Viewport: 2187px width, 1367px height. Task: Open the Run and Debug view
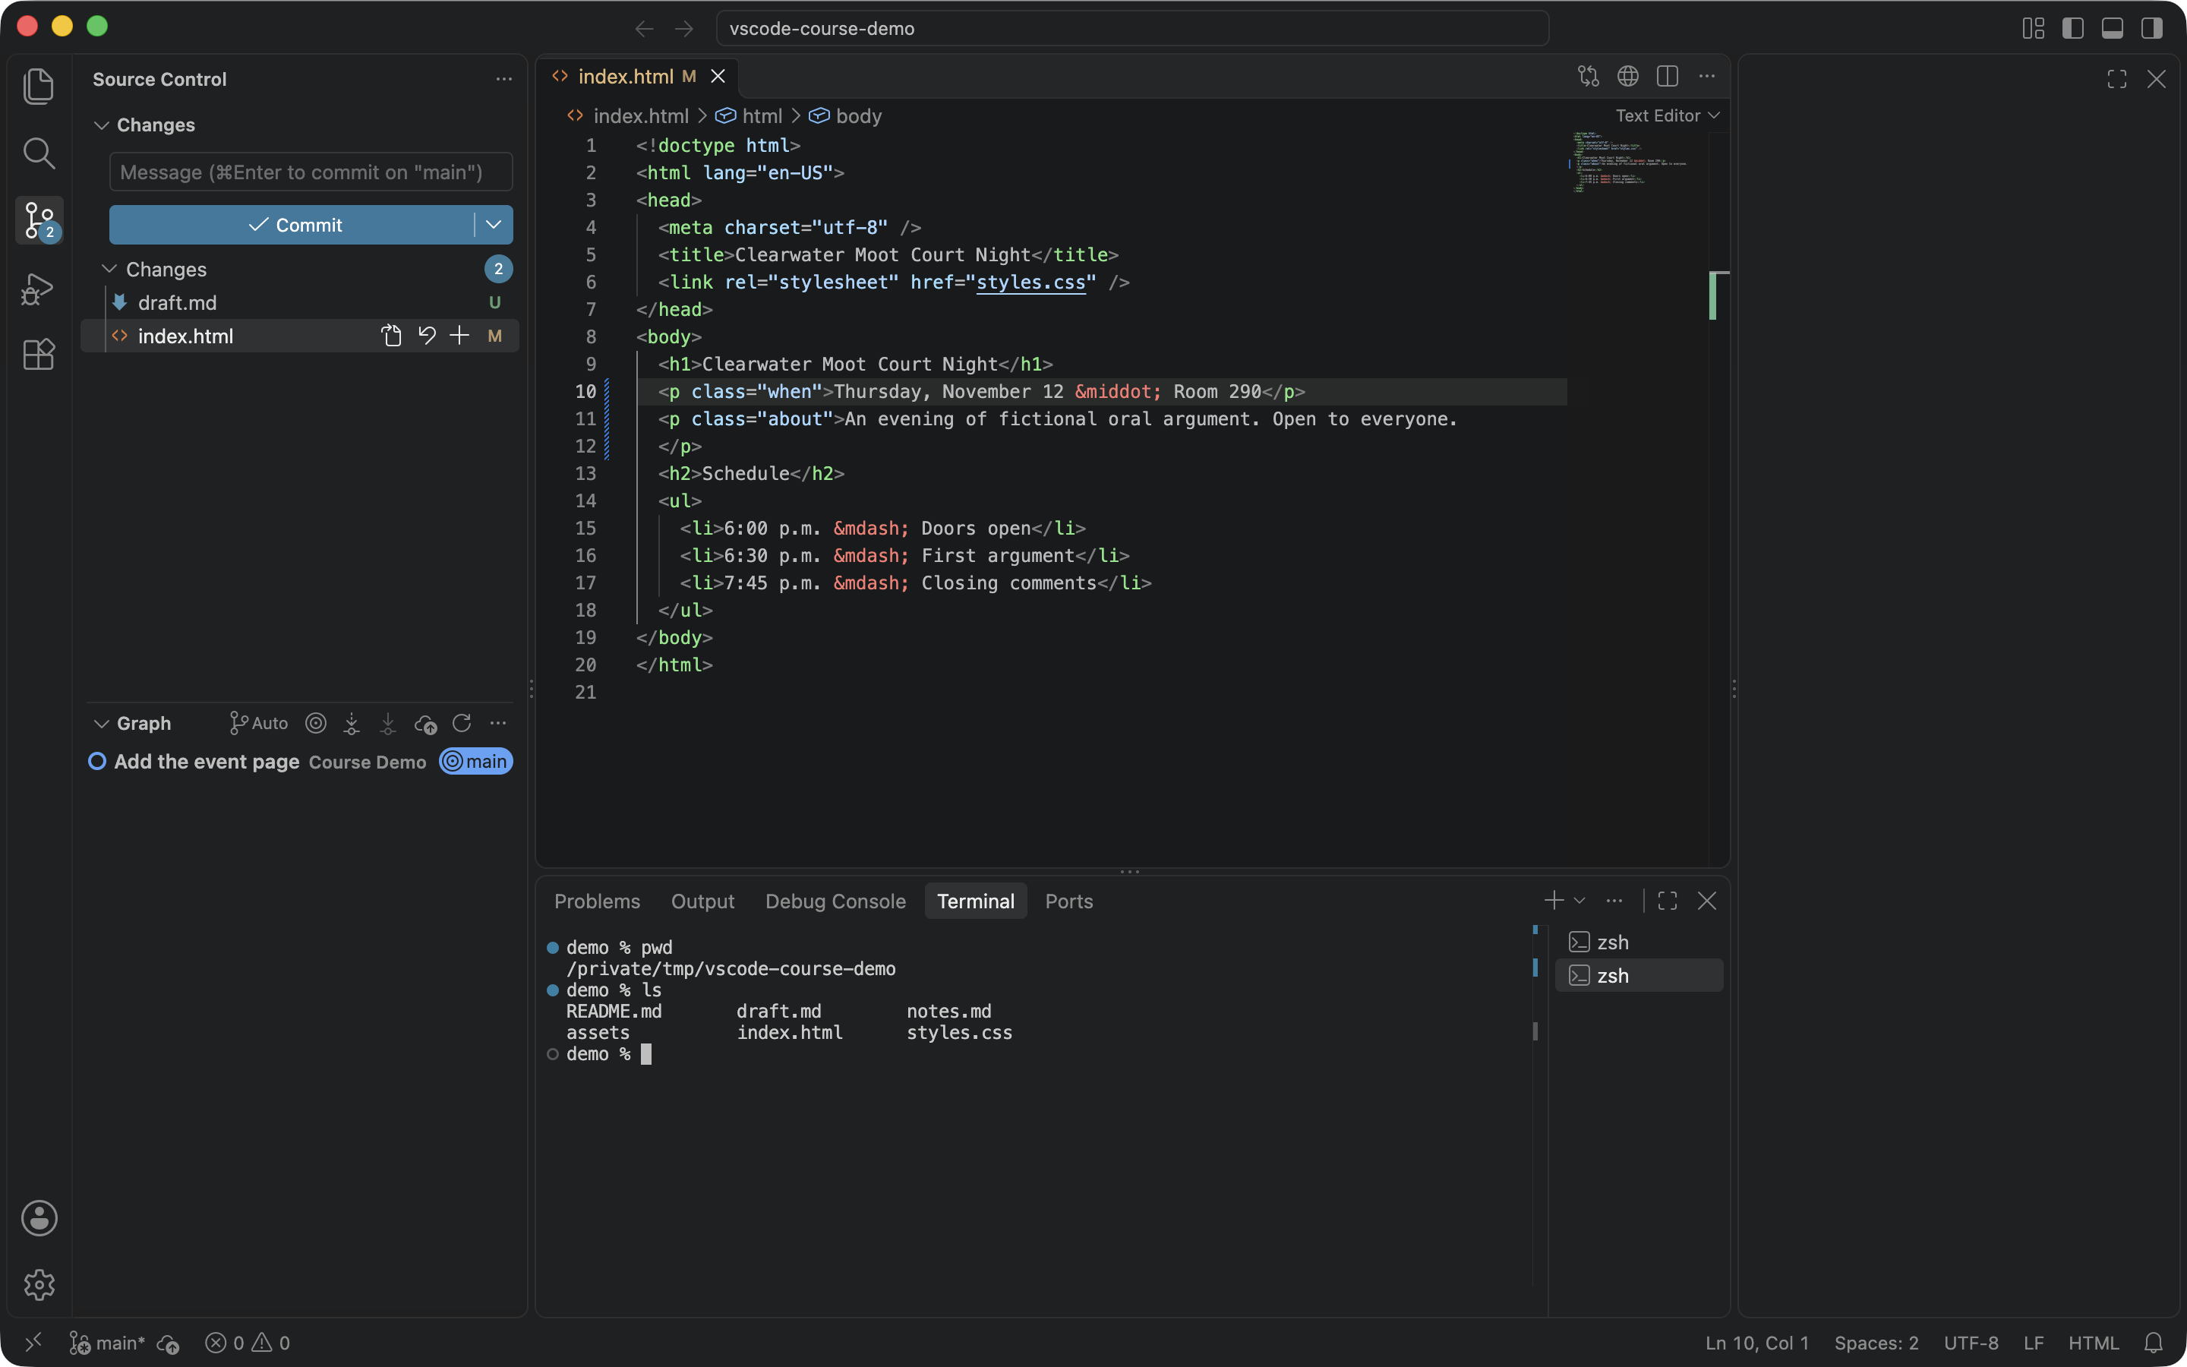(x=38, y=289)
